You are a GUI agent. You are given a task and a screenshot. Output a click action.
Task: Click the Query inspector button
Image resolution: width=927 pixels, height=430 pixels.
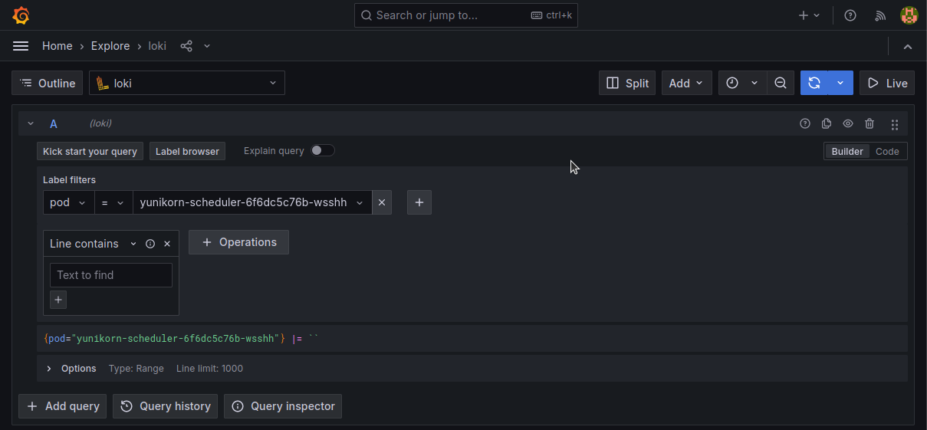click(283, 406)
